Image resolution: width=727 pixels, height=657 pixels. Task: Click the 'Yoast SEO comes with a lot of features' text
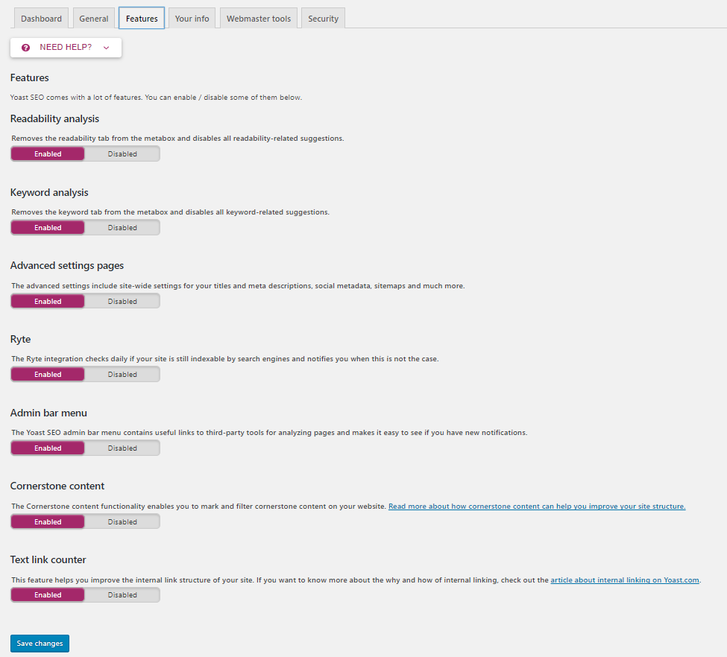(156, 98)
